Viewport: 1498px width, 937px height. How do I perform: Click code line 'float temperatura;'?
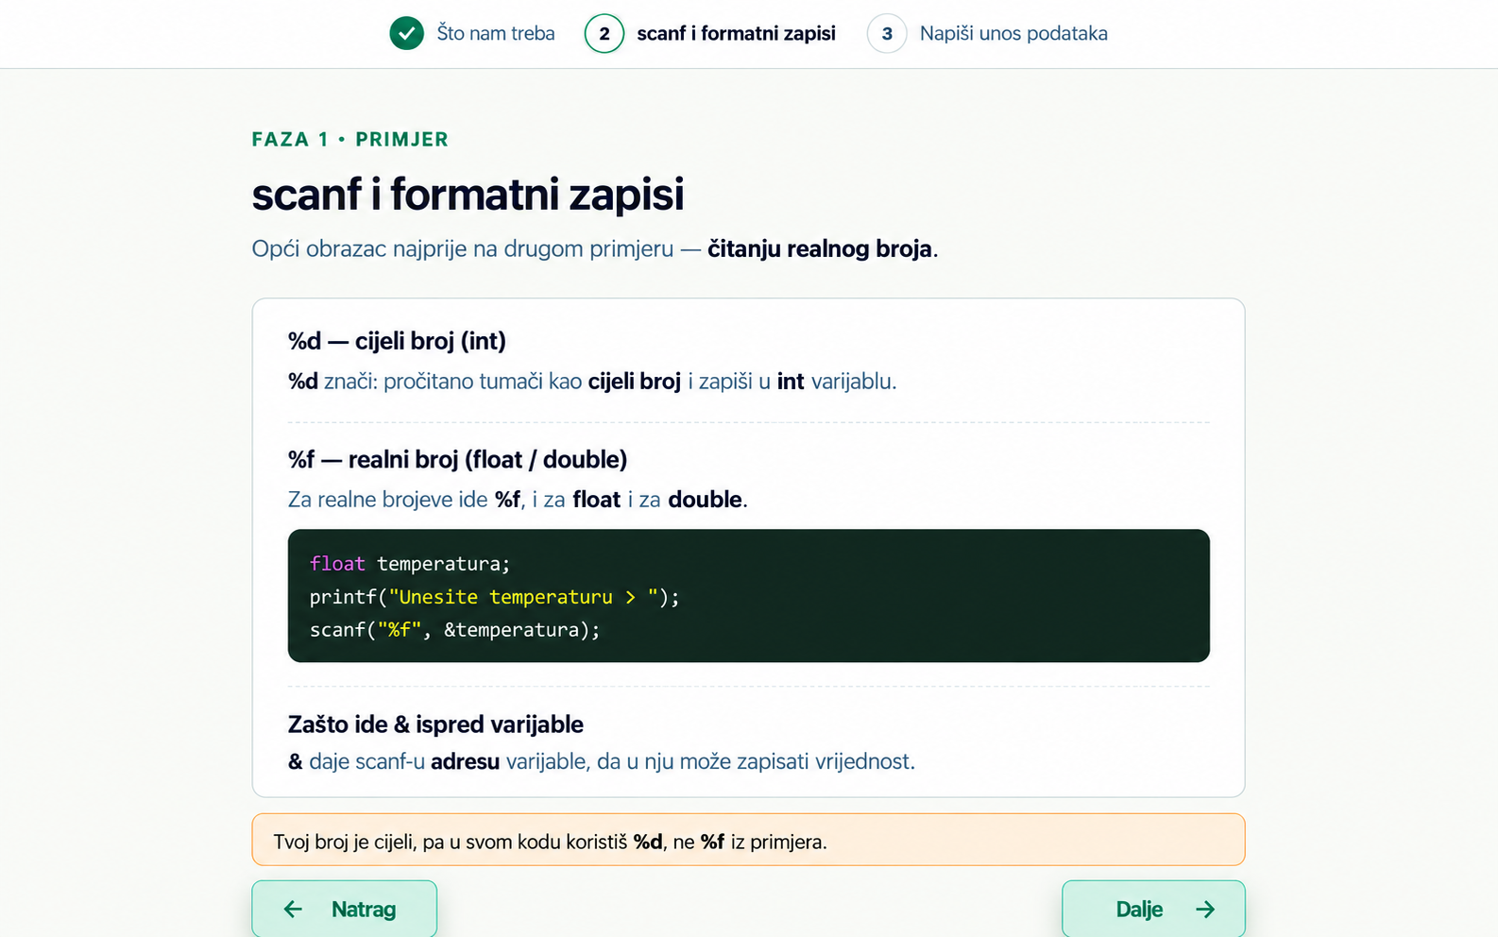click(410, 564)
